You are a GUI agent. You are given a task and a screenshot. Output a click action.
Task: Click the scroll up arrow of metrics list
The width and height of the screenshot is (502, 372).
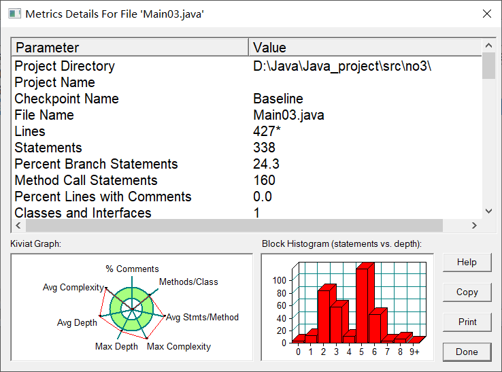click(488, 46)
